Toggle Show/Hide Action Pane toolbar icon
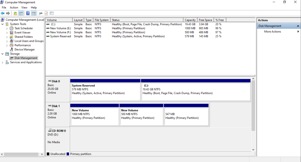 coord(34,13)
